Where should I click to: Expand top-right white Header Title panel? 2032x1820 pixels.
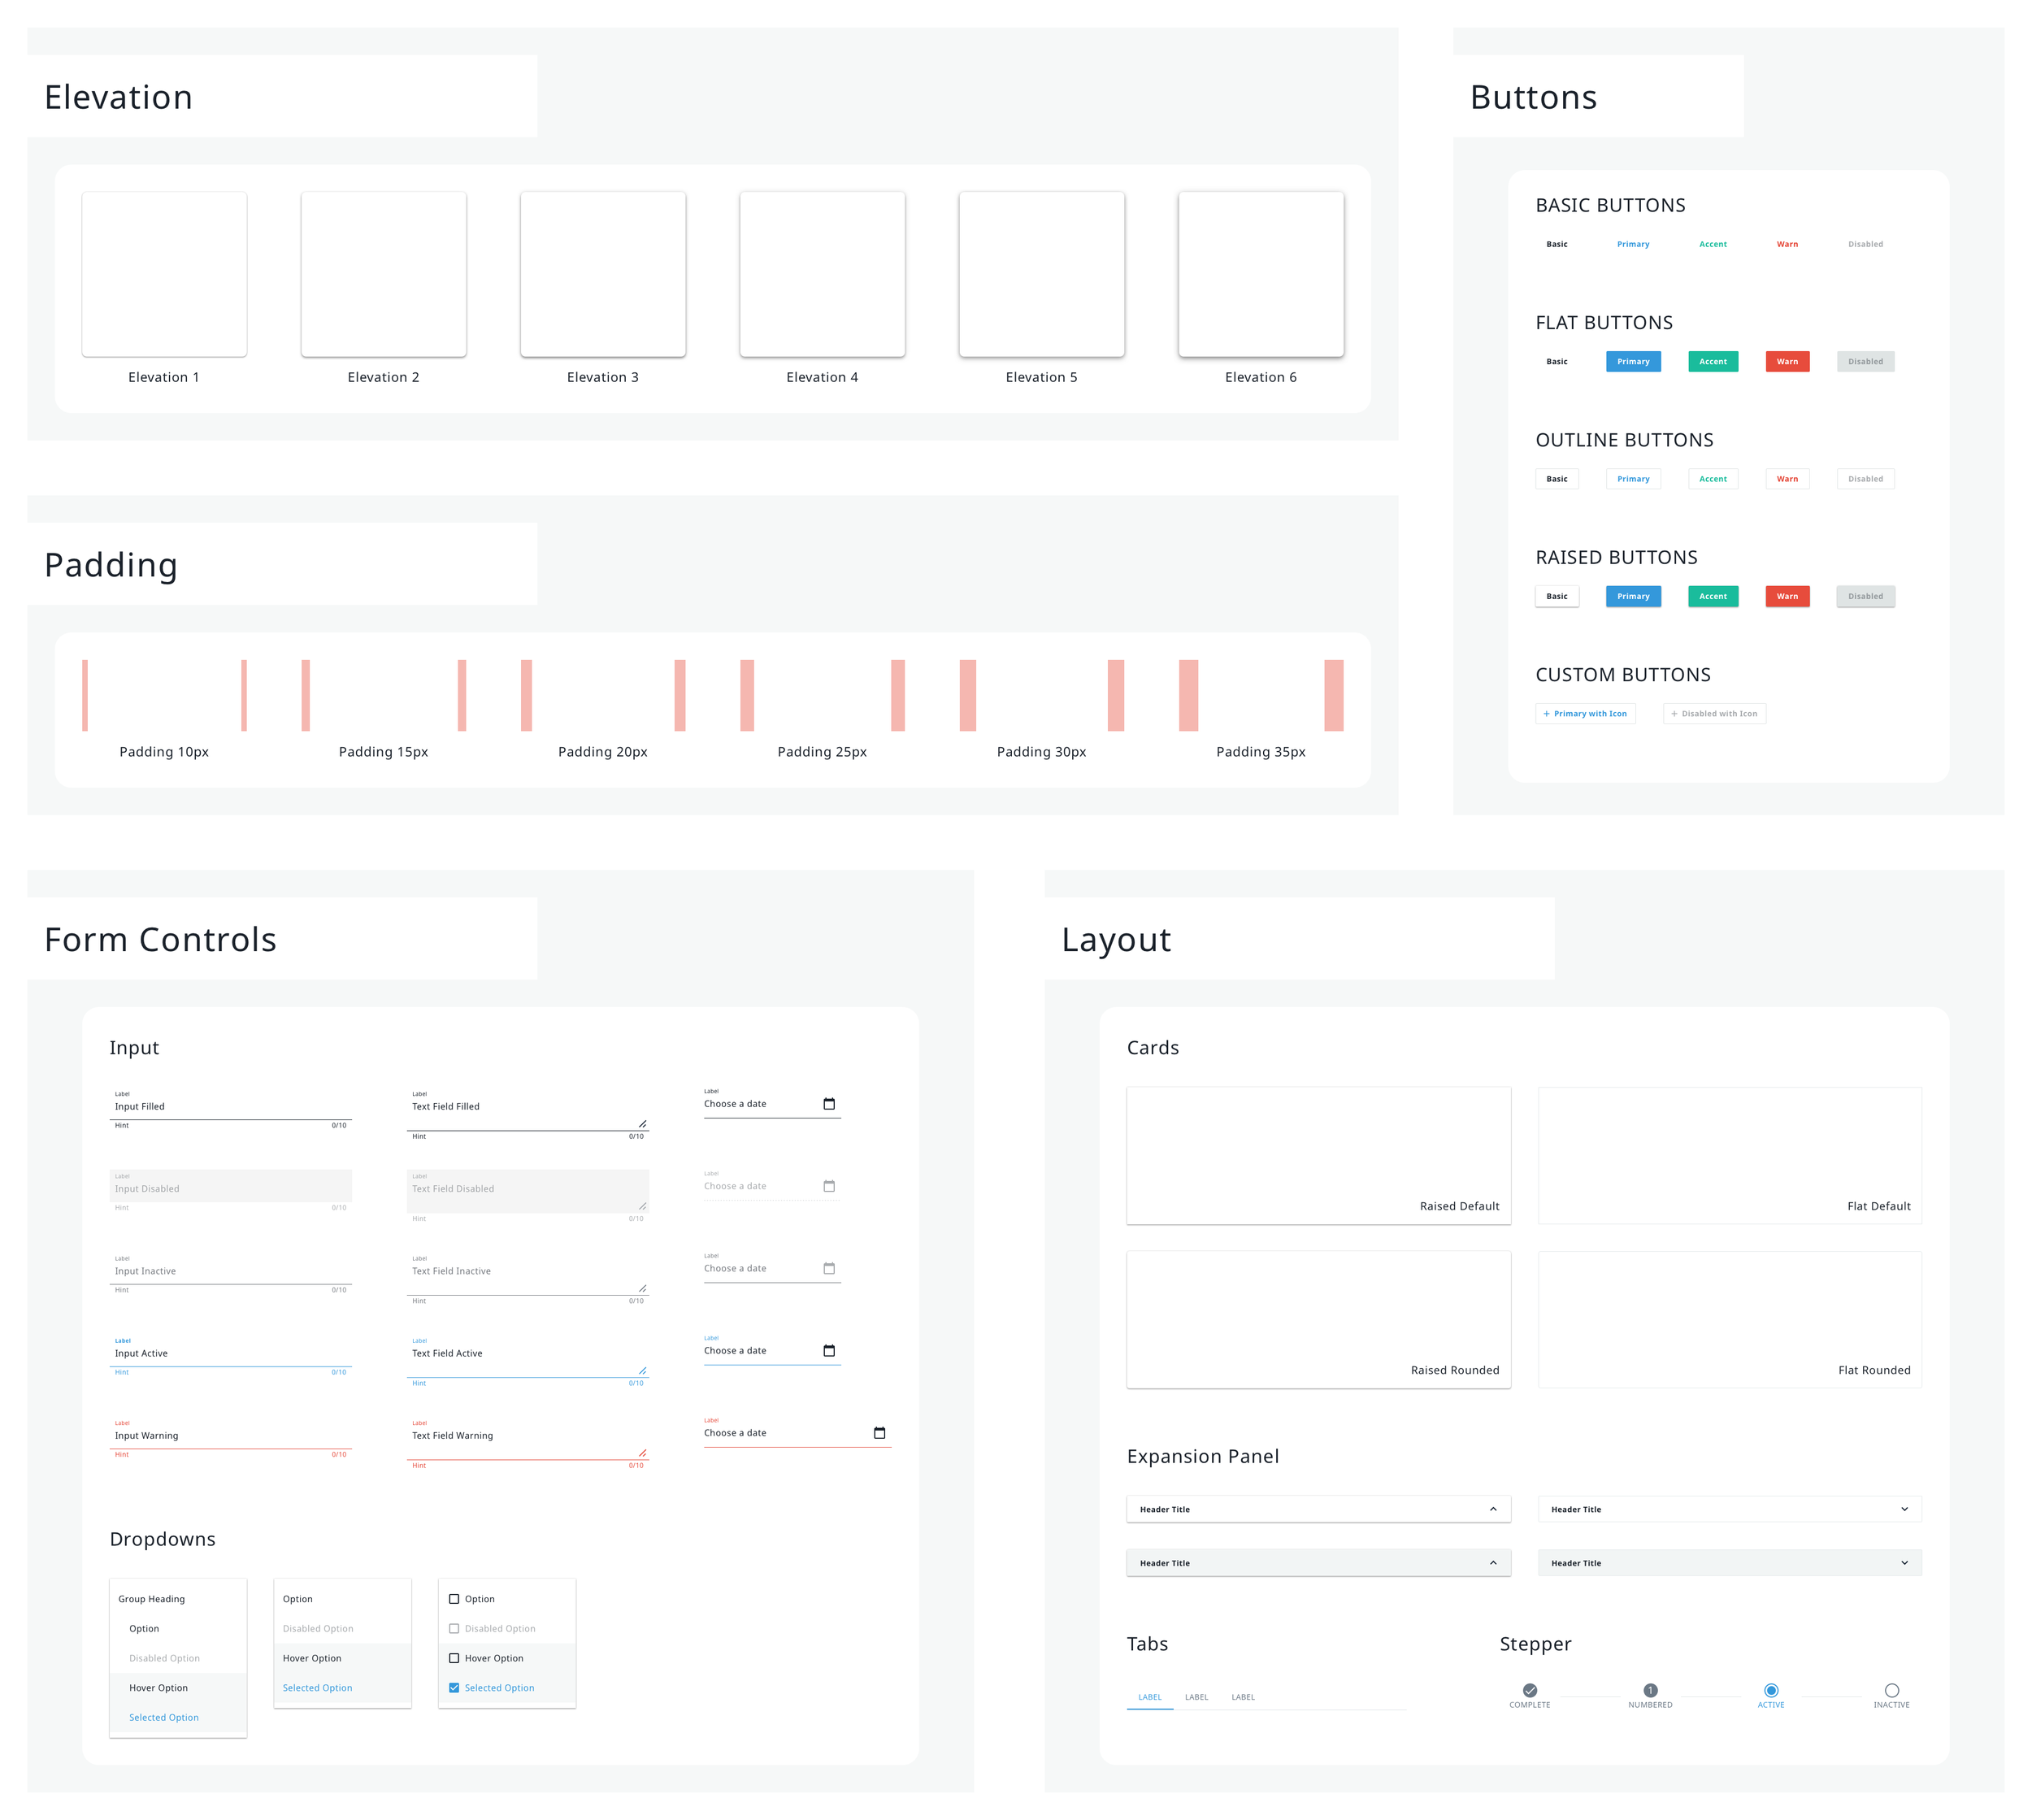(x=1904, y=1509)
